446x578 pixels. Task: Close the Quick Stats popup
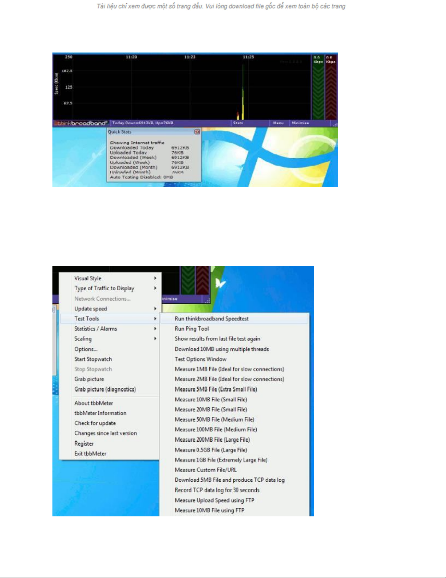pos(197,132)
